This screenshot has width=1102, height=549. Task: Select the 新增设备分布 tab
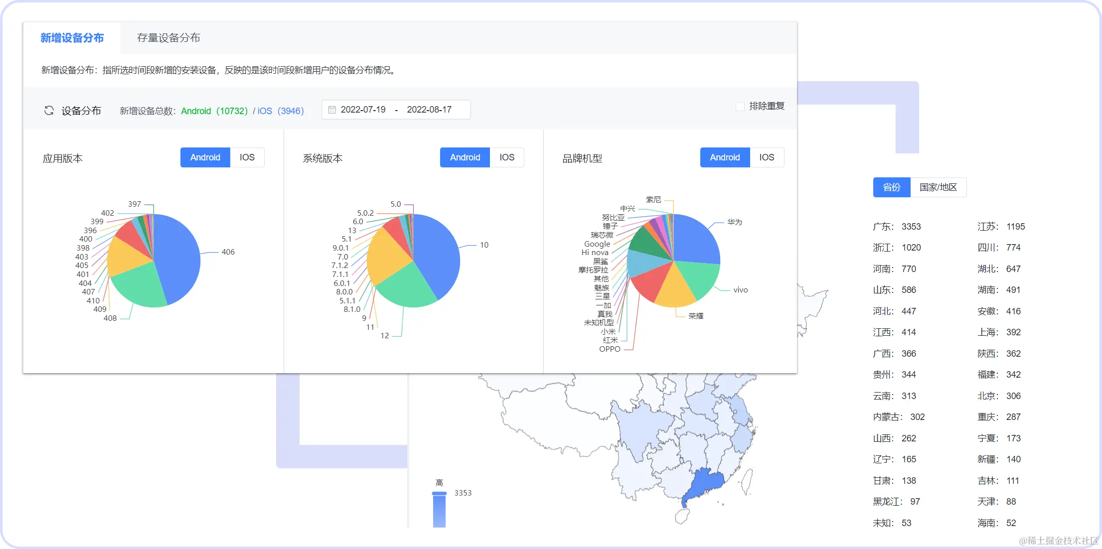tap(72, 38)
